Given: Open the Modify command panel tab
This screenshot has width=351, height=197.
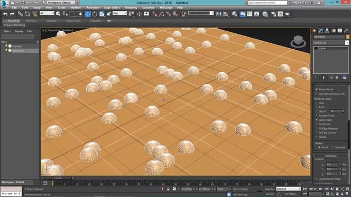Looking at the screenshot, I should tap(321, 31).
